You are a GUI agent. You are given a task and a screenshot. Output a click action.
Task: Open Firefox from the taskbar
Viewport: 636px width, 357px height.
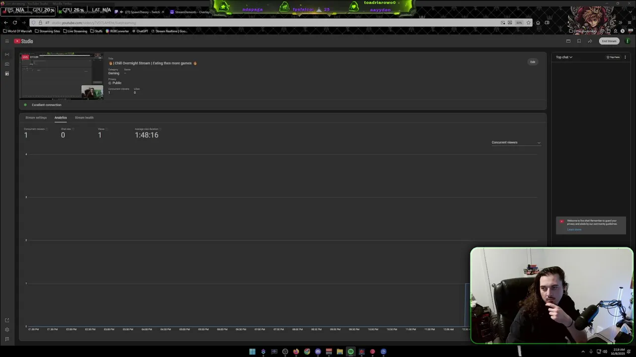pyautogui.click(x=296, y=352)
